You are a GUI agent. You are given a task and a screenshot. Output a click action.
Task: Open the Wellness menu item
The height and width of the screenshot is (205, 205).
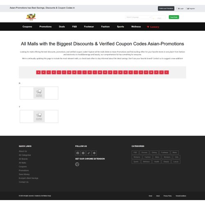click(x=136, y=27)
